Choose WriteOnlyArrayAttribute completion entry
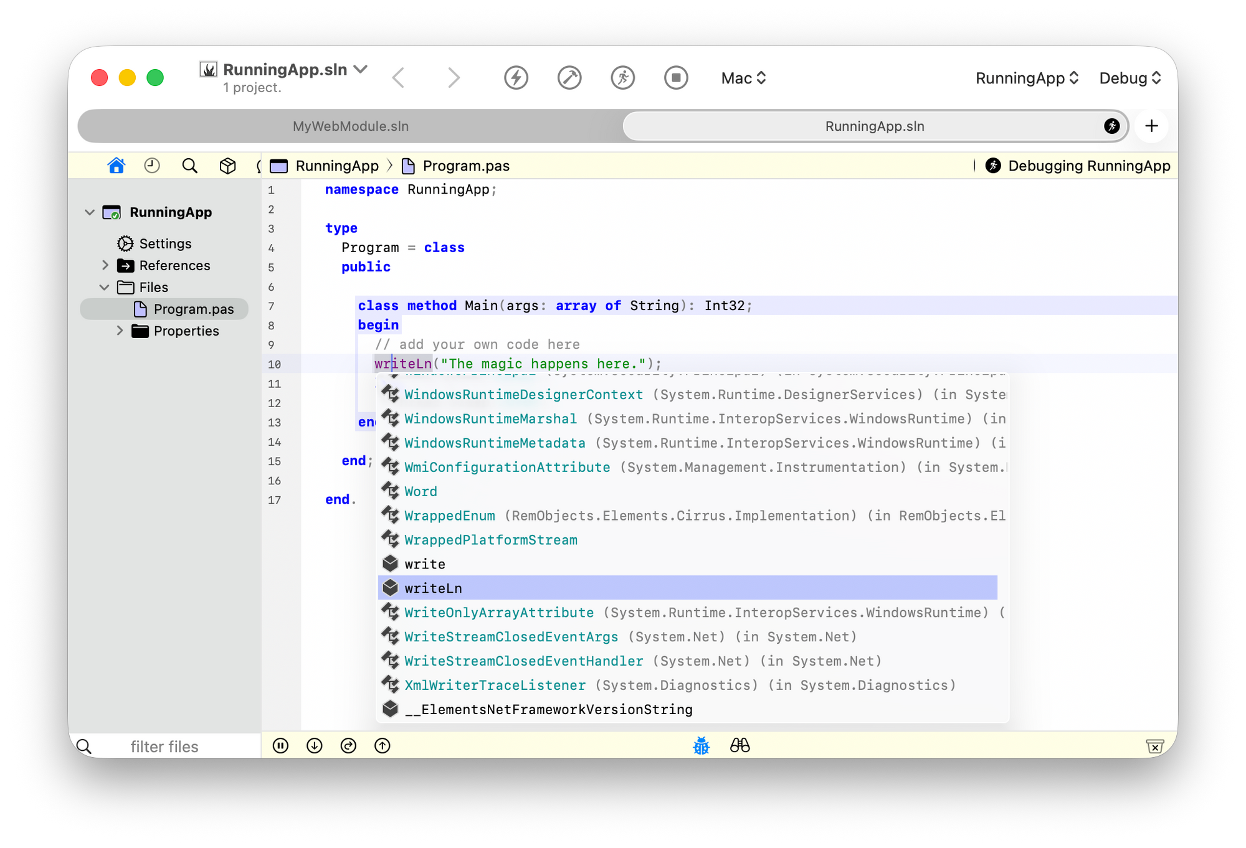Screen dimensions: 1246x848 coord(688,613)
